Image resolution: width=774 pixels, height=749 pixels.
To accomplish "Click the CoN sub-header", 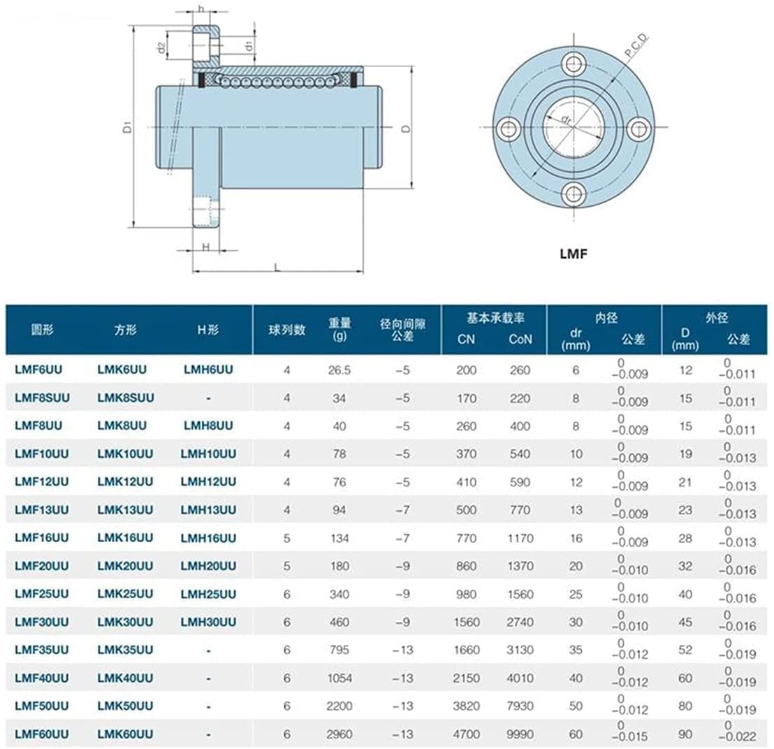I will (520, 339).
